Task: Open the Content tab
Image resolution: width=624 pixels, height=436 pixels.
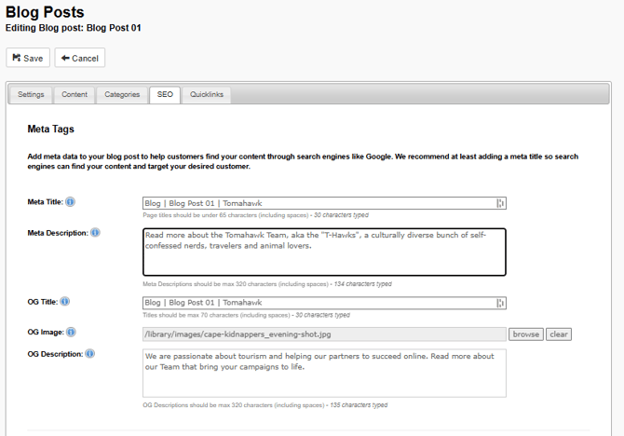Action: (75, 94)
